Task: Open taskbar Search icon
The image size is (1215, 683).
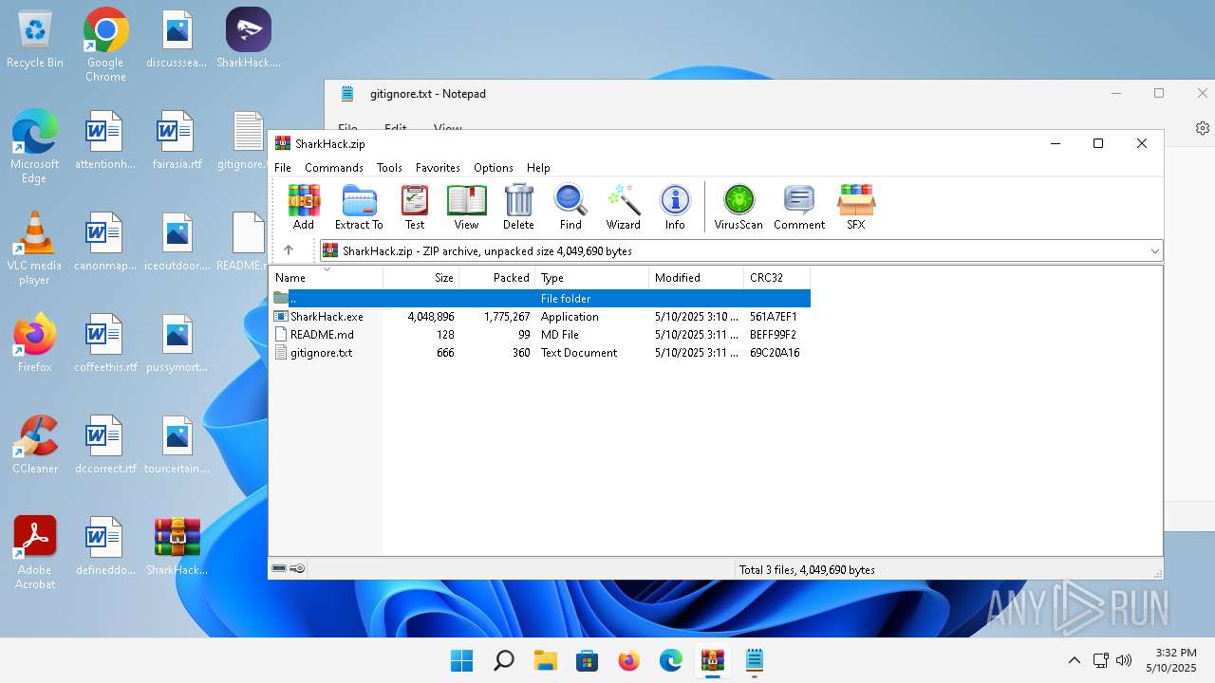Action: pyautogui.click(x=504, y=660)
